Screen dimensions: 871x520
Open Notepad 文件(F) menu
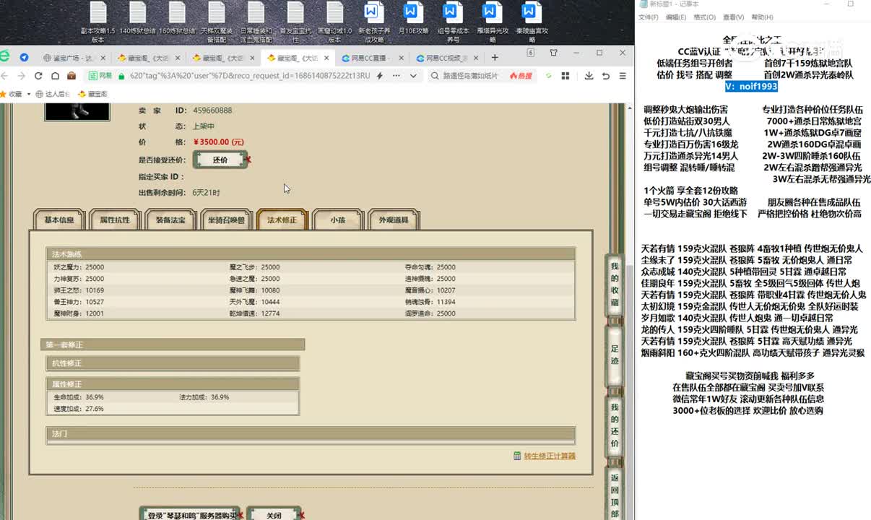648,17
